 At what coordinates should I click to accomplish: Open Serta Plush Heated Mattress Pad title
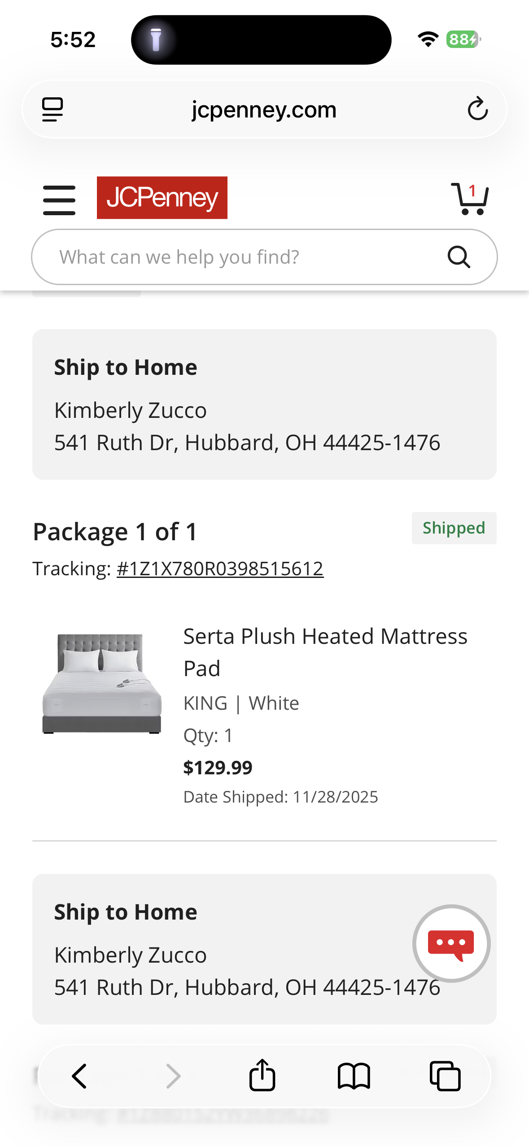pos(325,652)
